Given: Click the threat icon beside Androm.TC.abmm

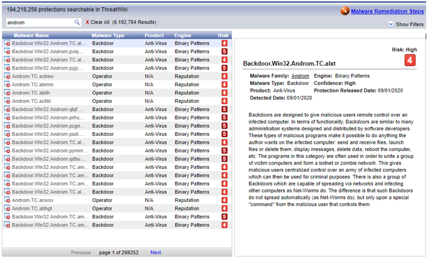Looking at the screenshot, I should (x=7, y=84).
